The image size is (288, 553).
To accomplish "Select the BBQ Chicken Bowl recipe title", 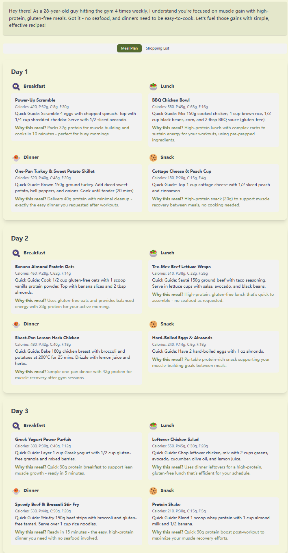I will 171,100.
